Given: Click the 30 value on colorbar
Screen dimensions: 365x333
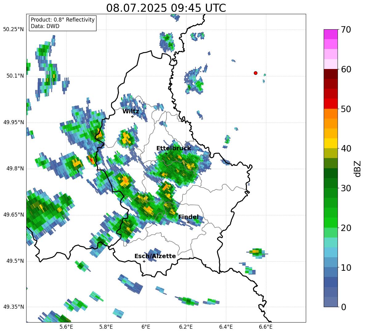Looking at the screenshot, I should (x=346, y=188).
